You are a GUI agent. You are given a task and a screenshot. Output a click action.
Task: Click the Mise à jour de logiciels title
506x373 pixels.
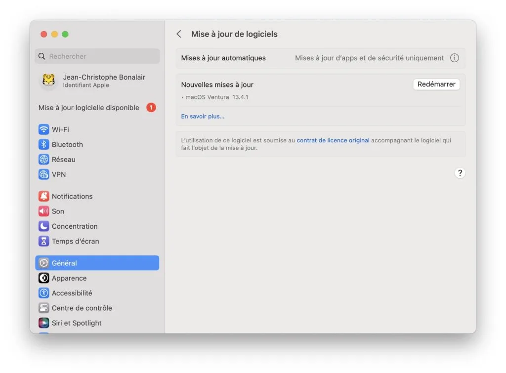pyautogui.click(x=234, y=34)
